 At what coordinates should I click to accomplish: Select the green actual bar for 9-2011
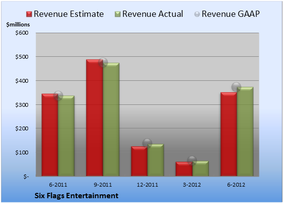111,119
